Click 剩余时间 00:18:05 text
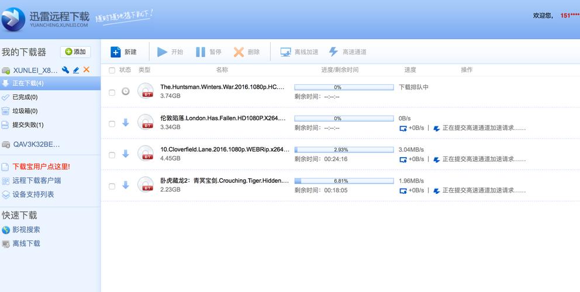 coord(321,190)
